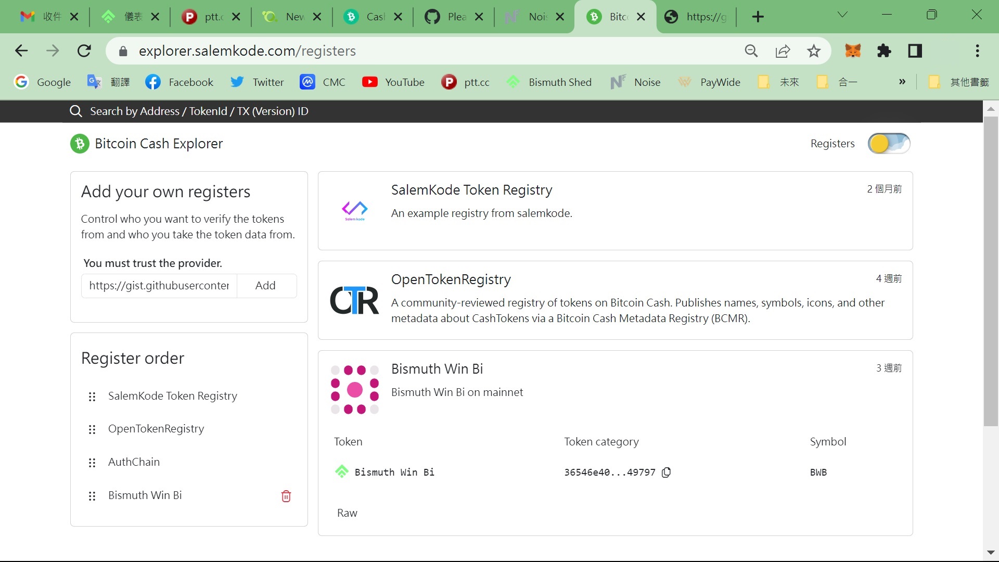Click the browser address bar URL
Viewport: 999px width, 562px height.
(x=247, y=51)
